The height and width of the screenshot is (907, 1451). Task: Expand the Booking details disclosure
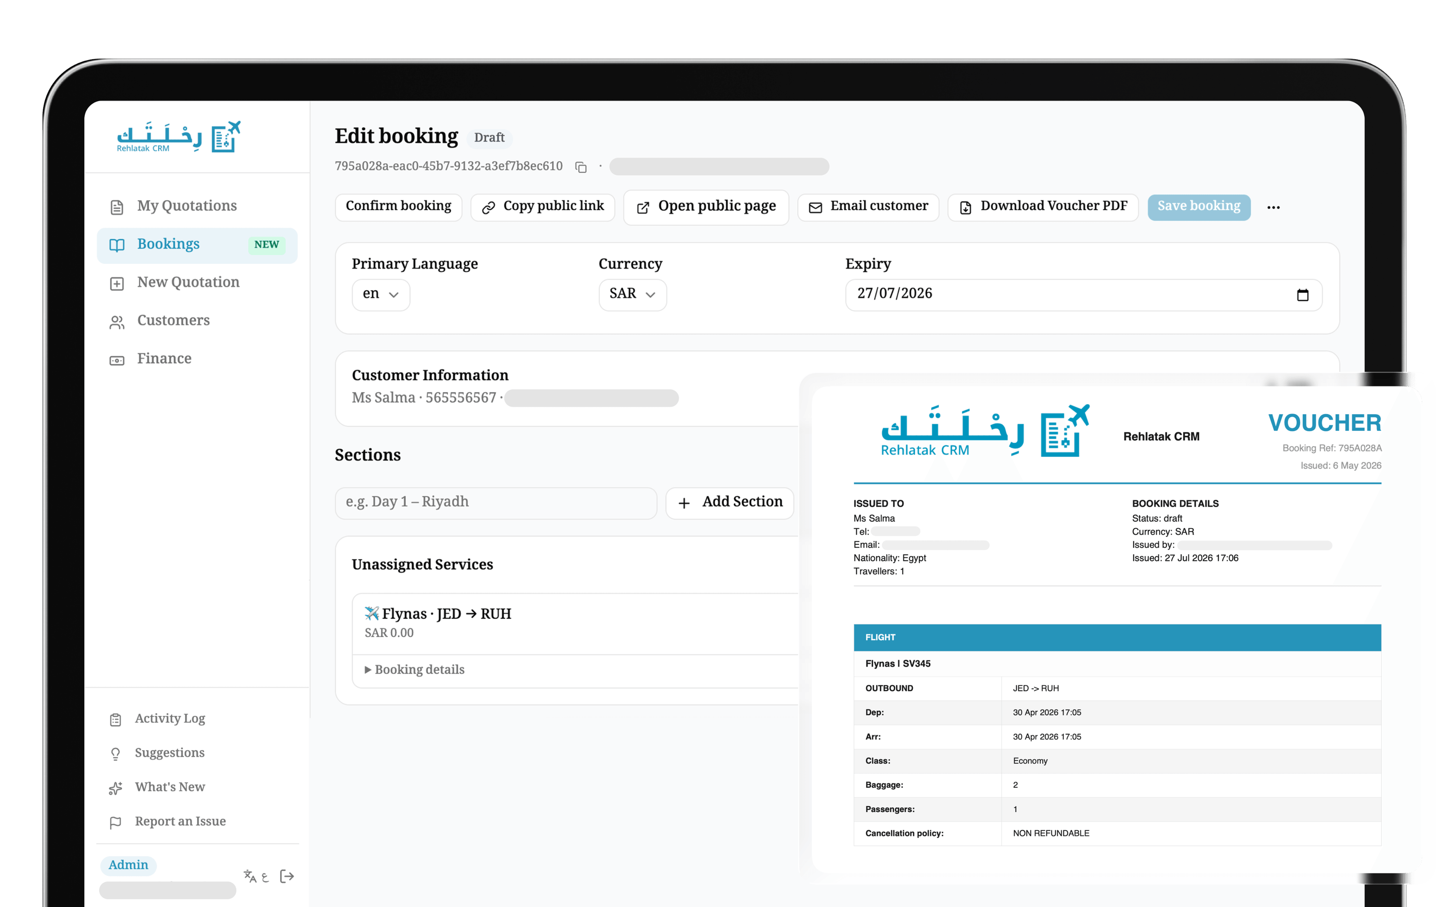pos(414,669)
